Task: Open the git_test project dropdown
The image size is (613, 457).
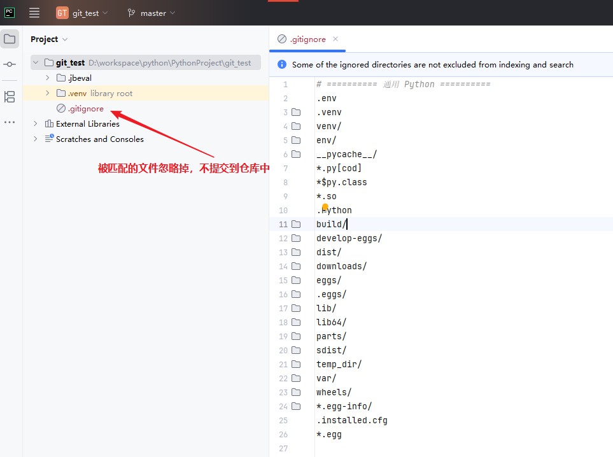Action: [82, 13]
